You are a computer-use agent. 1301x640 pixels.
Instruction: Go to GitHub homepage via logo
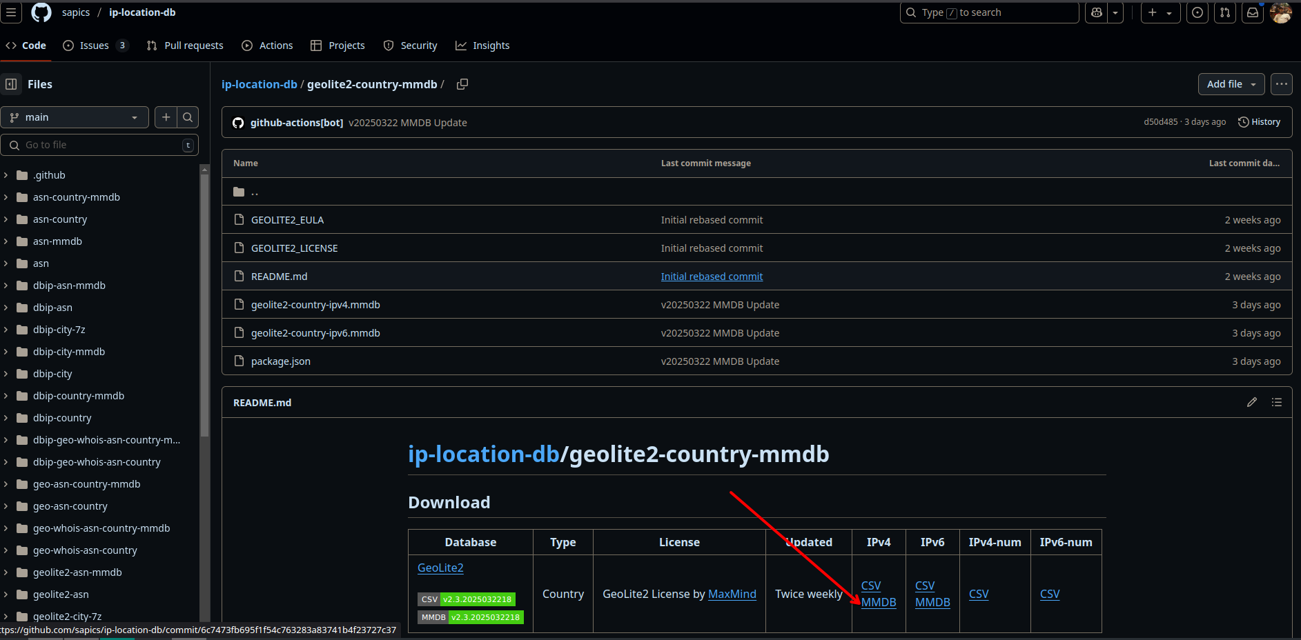tap(41, 12)
